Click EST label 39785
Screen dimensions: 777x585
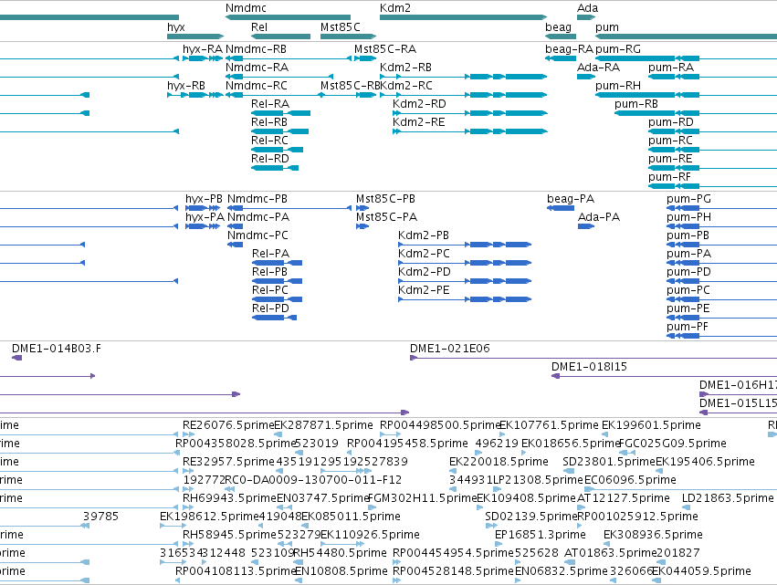pos(100,517)
